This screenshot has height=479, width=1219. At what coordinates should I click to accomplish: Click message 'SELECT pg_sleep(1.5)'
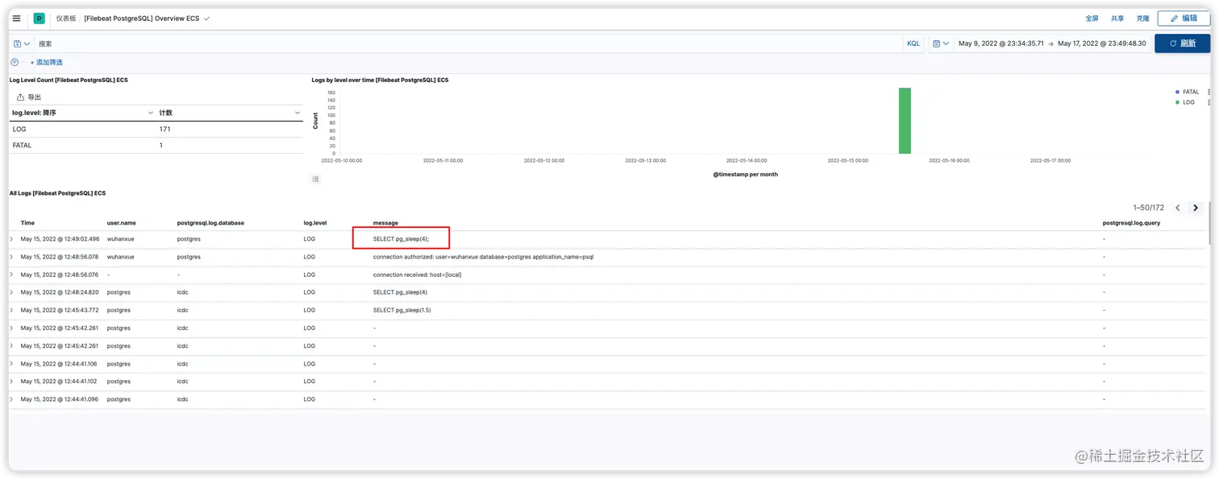(401, 310)
